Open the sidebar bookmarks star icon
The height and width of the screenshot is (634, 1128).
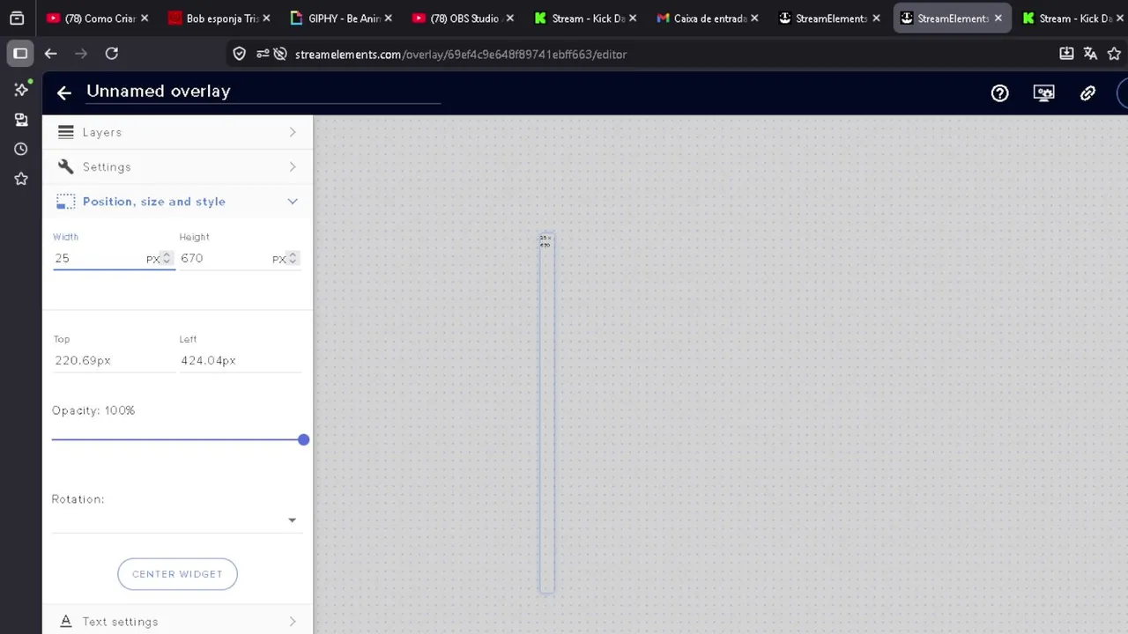pyautogui.click(x=21, y=179)
